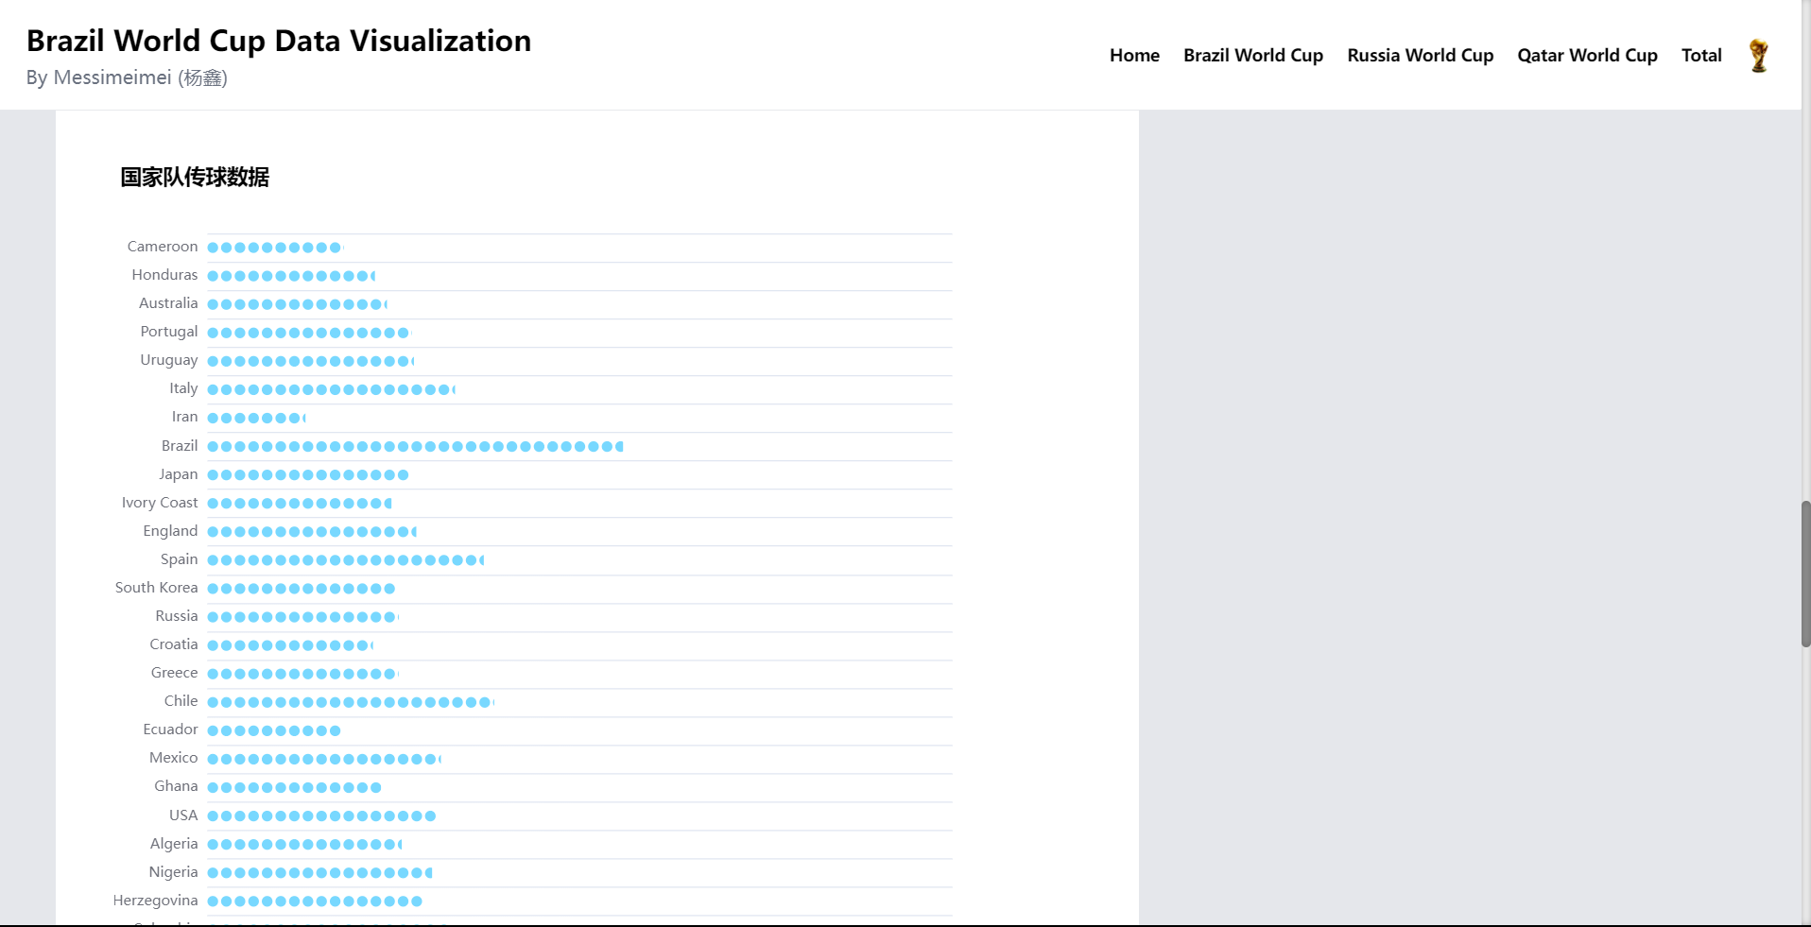Navigate to Qatar World Cup

click(1587, 56)
